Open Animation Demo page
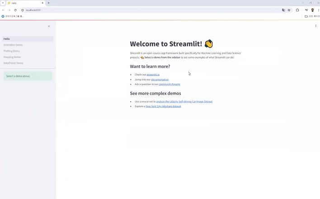The image size is (320, 199). pos(28,45)
